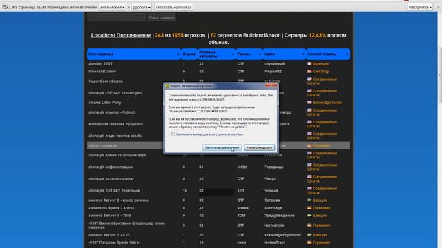Click the Singapore flag in OneAsiaGamer row

pyautogui.click(x=309, y=72)
